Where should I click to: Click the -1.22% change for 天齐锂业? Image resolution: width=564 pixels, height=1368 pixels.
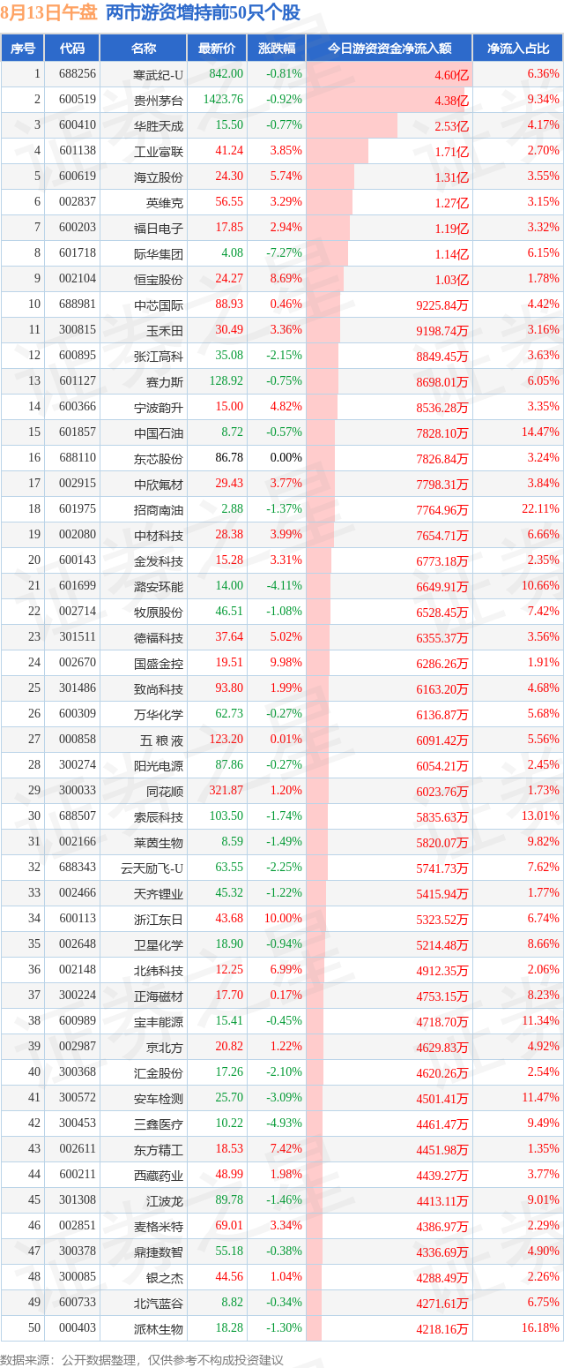pyautogui.click(x=284, y=893)
